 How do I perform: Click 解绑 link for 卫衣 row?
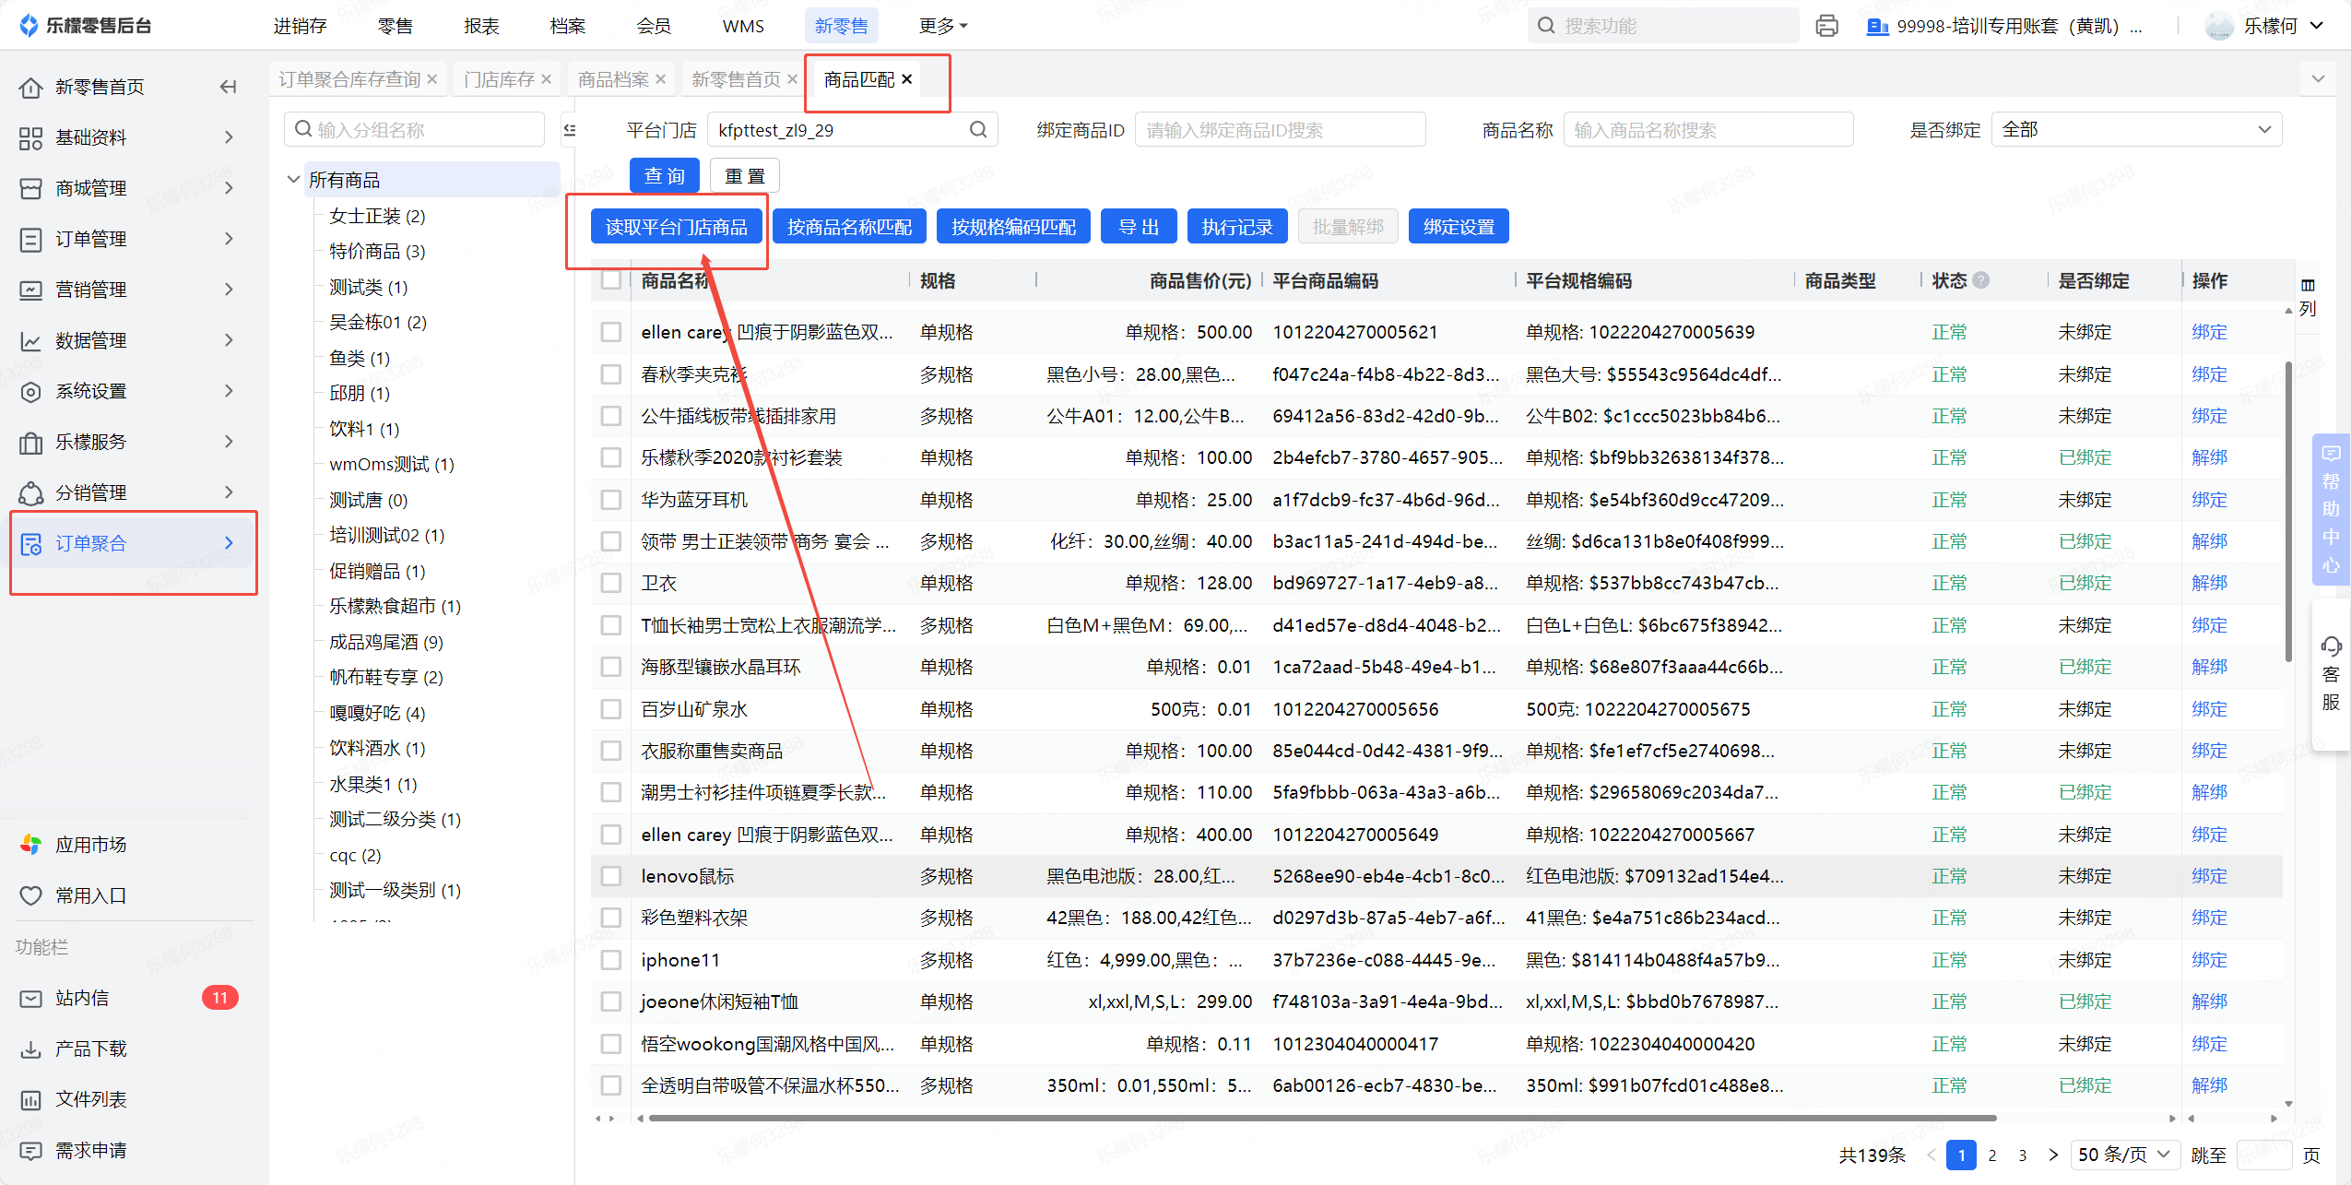[2208, 583]
